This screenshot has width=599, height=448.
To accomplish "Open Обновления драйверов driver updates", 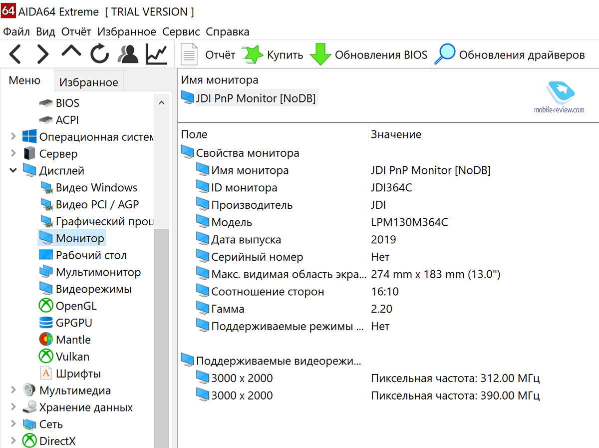I will [509, 54].
